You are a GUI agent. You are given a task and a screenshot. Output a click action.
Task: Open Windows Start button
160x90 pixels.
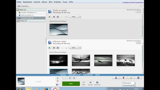[20, 89]
